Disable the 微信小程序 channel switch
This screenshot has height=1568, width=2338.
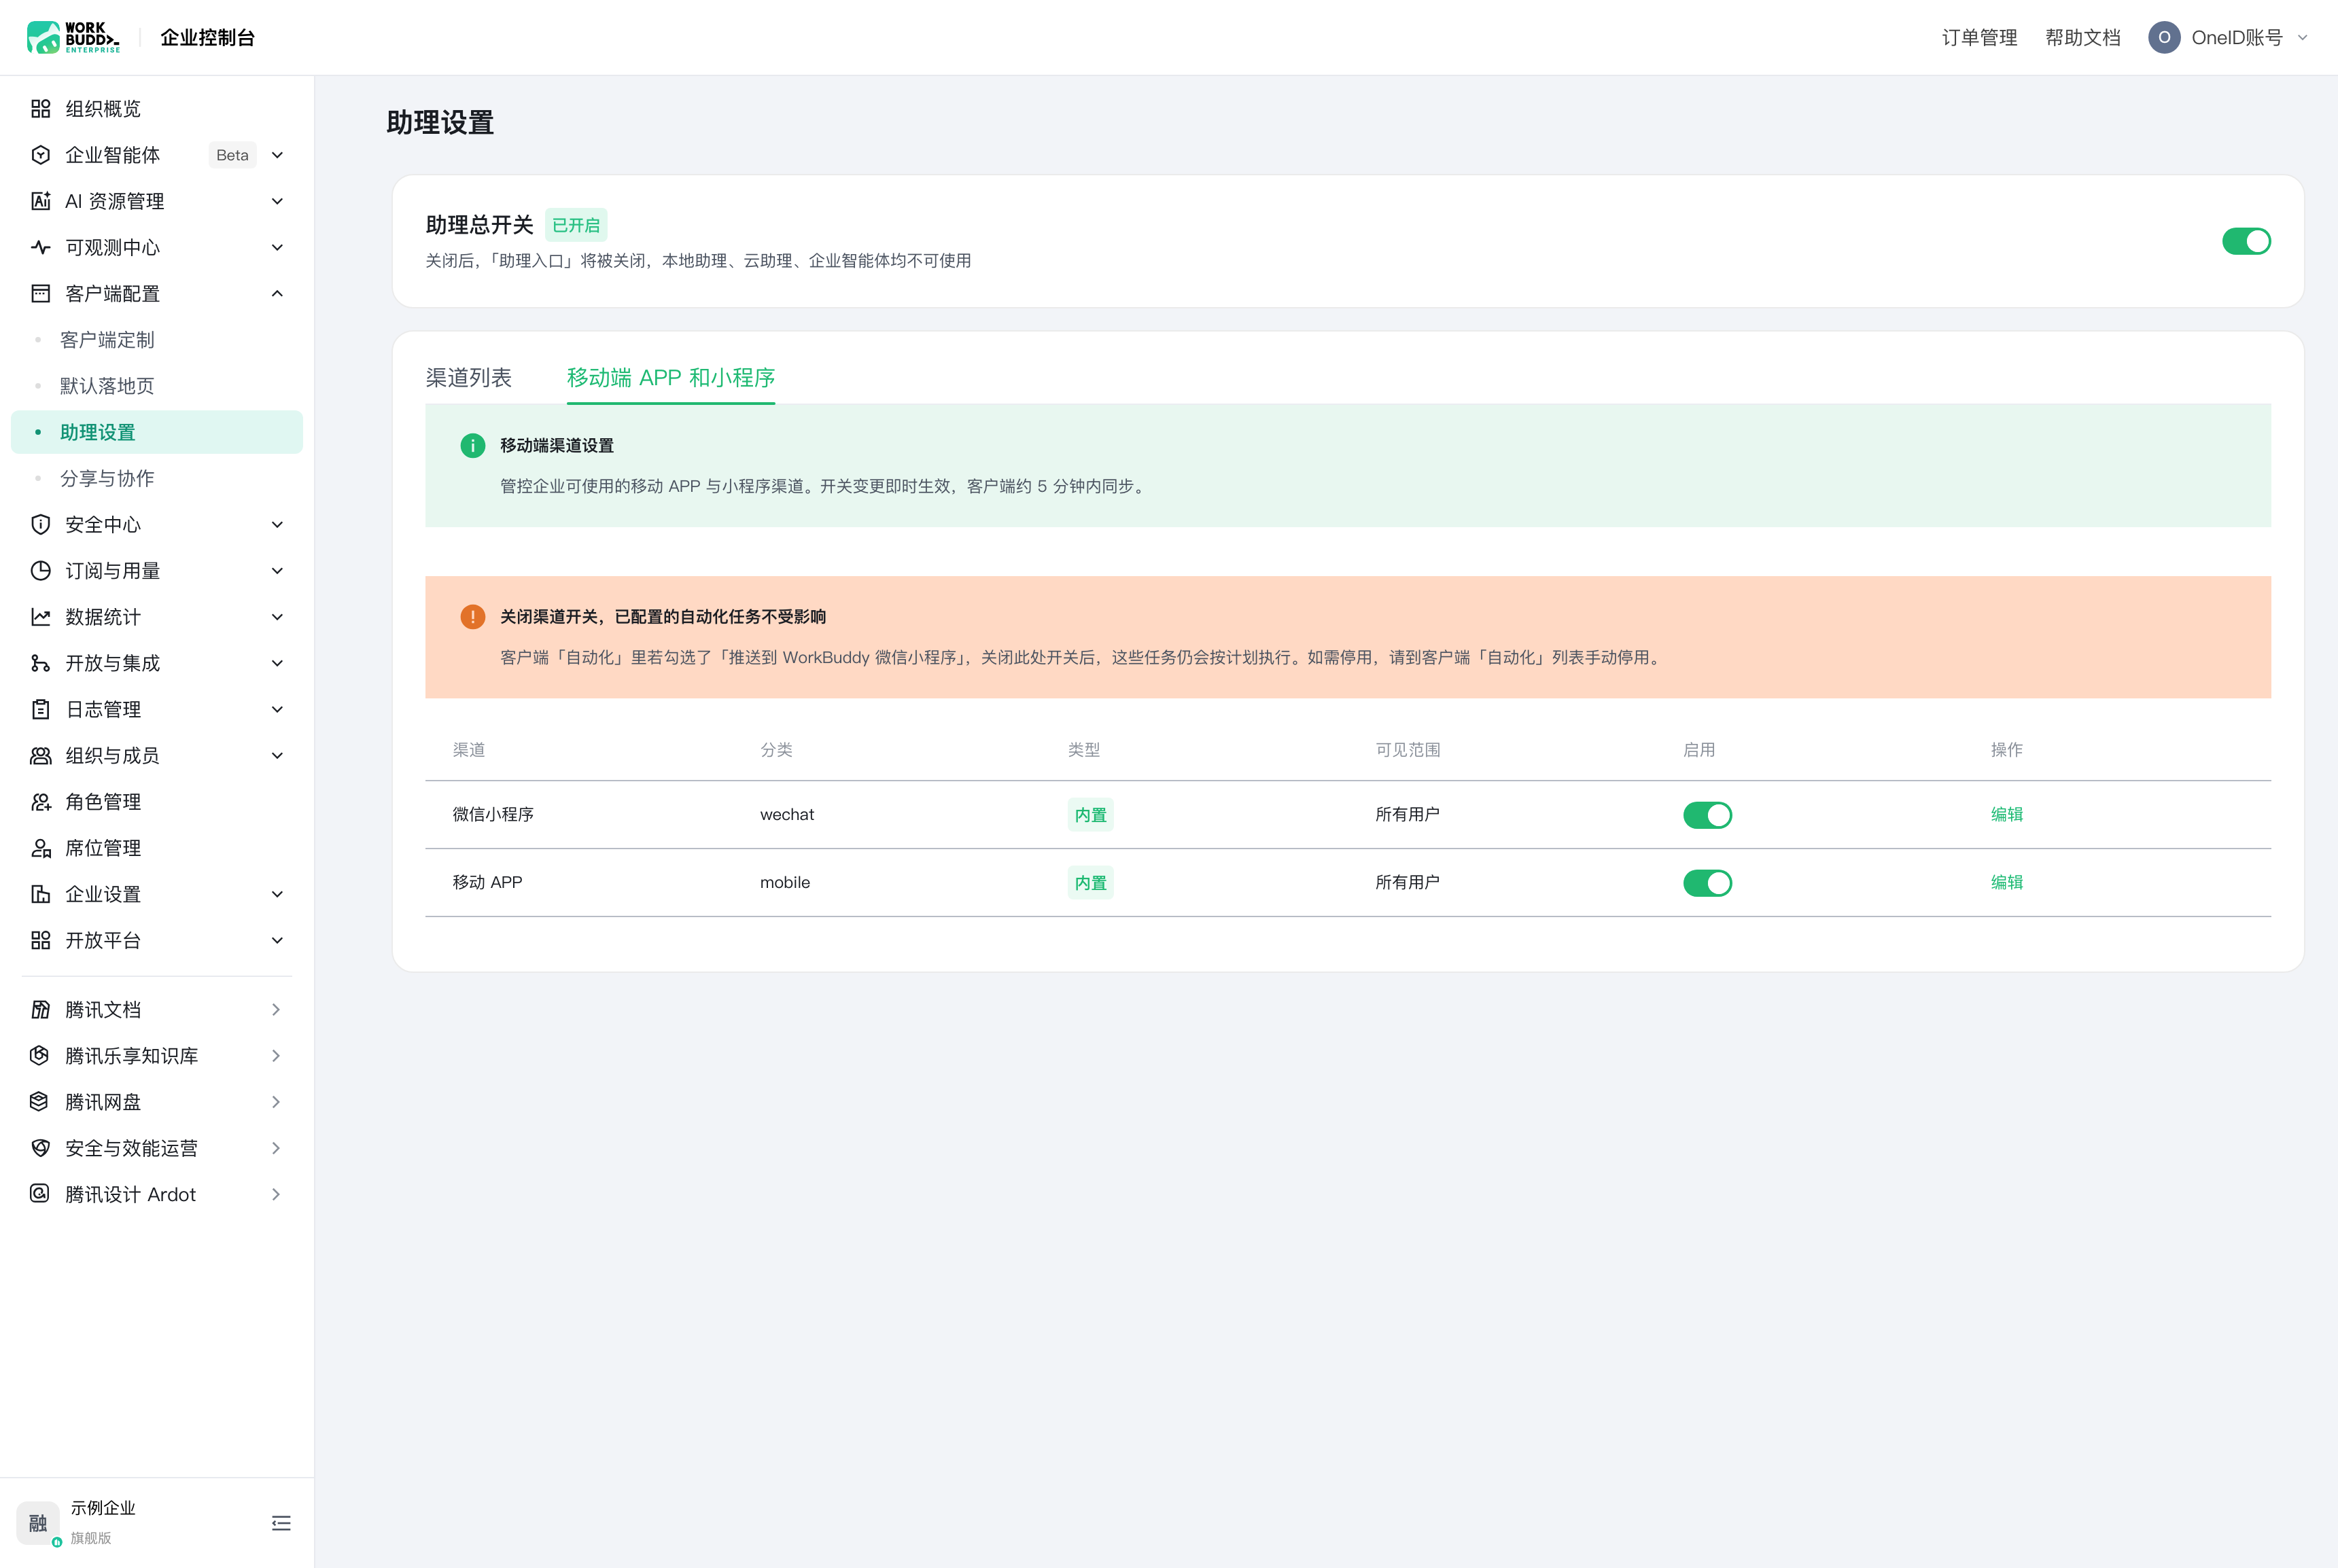click(x=1707, y=815)
